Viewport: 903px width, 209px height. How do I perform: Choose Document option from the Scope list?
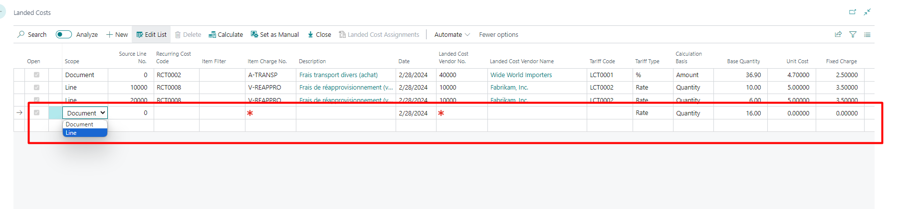85,124
